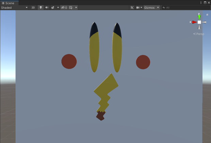Screen dimensions: 211x143
Task: Toggle scene lighting with the lightbulb icon
Action: tap(40, 8)
